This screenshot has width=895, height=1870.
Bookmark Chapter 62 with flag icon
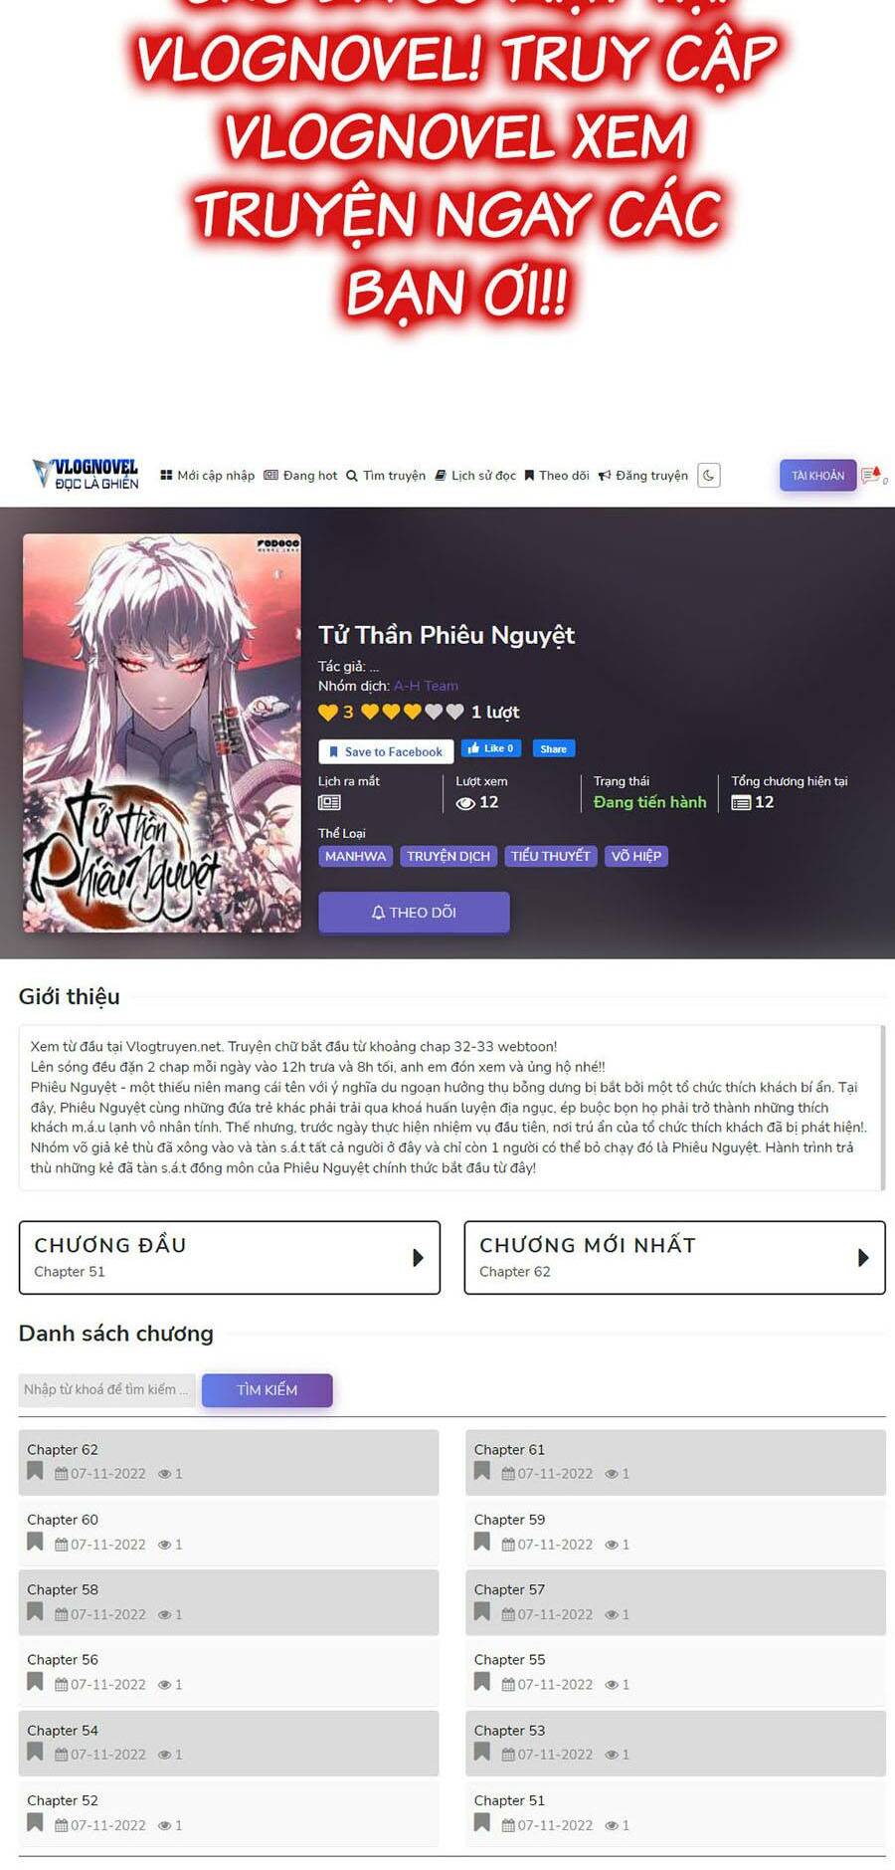tap(35, 1471)
